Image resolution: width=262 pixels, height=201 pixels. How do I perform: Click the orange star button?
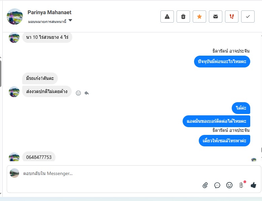click(199, 17)
